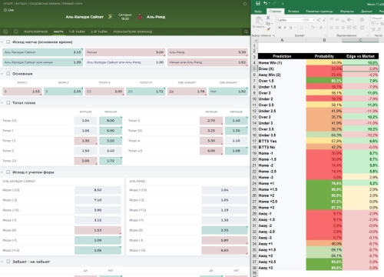
Task: Open the 'Общий' number format dropdown
Action: coord(377,18)
